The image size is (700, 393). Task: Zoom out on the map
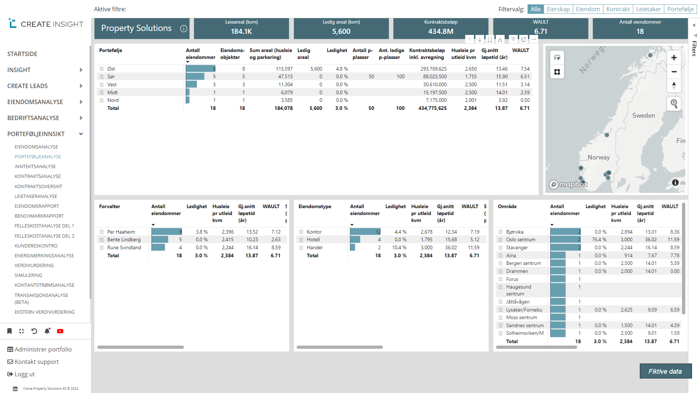pos(674,72)
